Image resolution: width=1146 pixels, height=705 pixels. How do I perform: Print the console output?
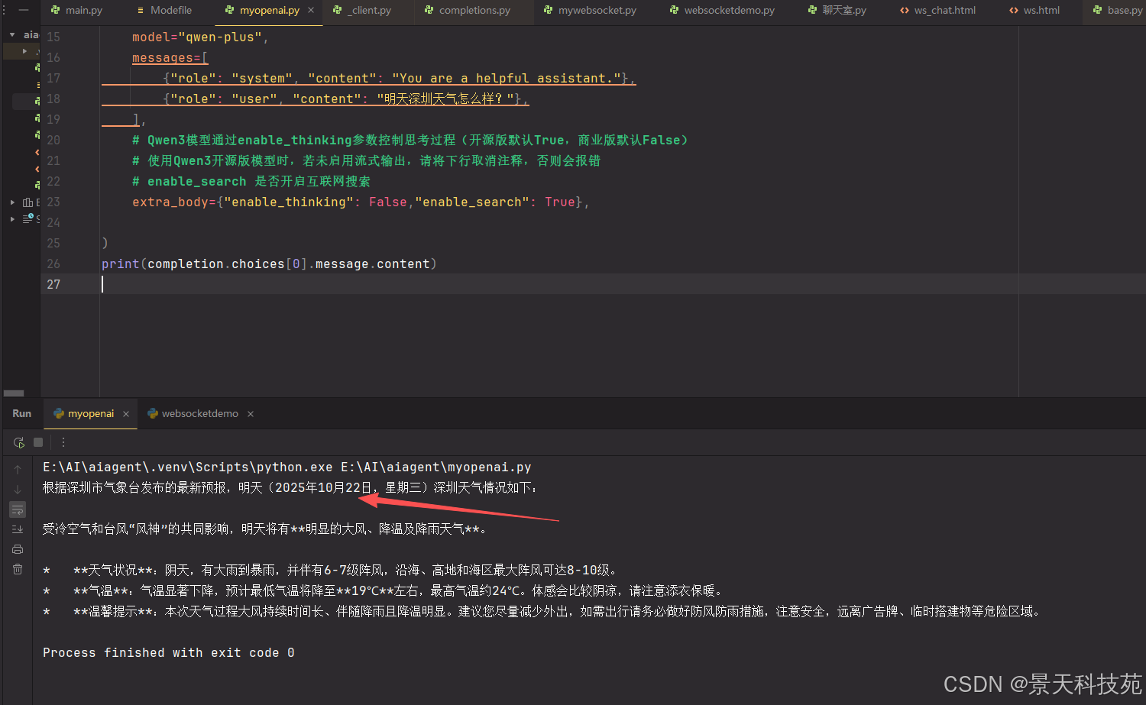(18, 549)
